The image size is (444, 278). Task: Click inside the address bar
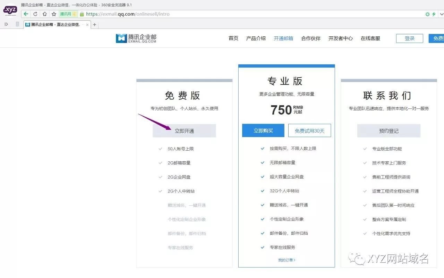click(x=208, y=14)
